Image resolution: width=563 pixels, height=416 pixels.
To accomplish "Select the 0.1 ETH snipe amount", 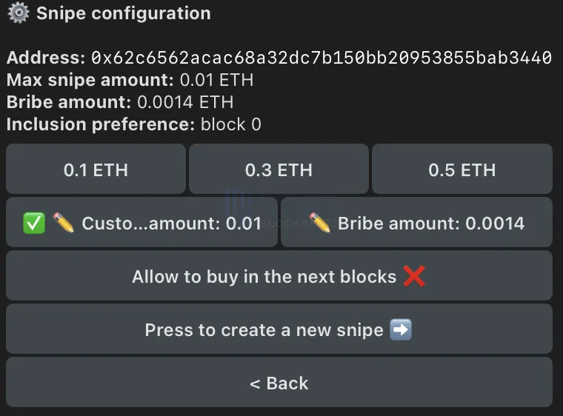I will [96, 170].
